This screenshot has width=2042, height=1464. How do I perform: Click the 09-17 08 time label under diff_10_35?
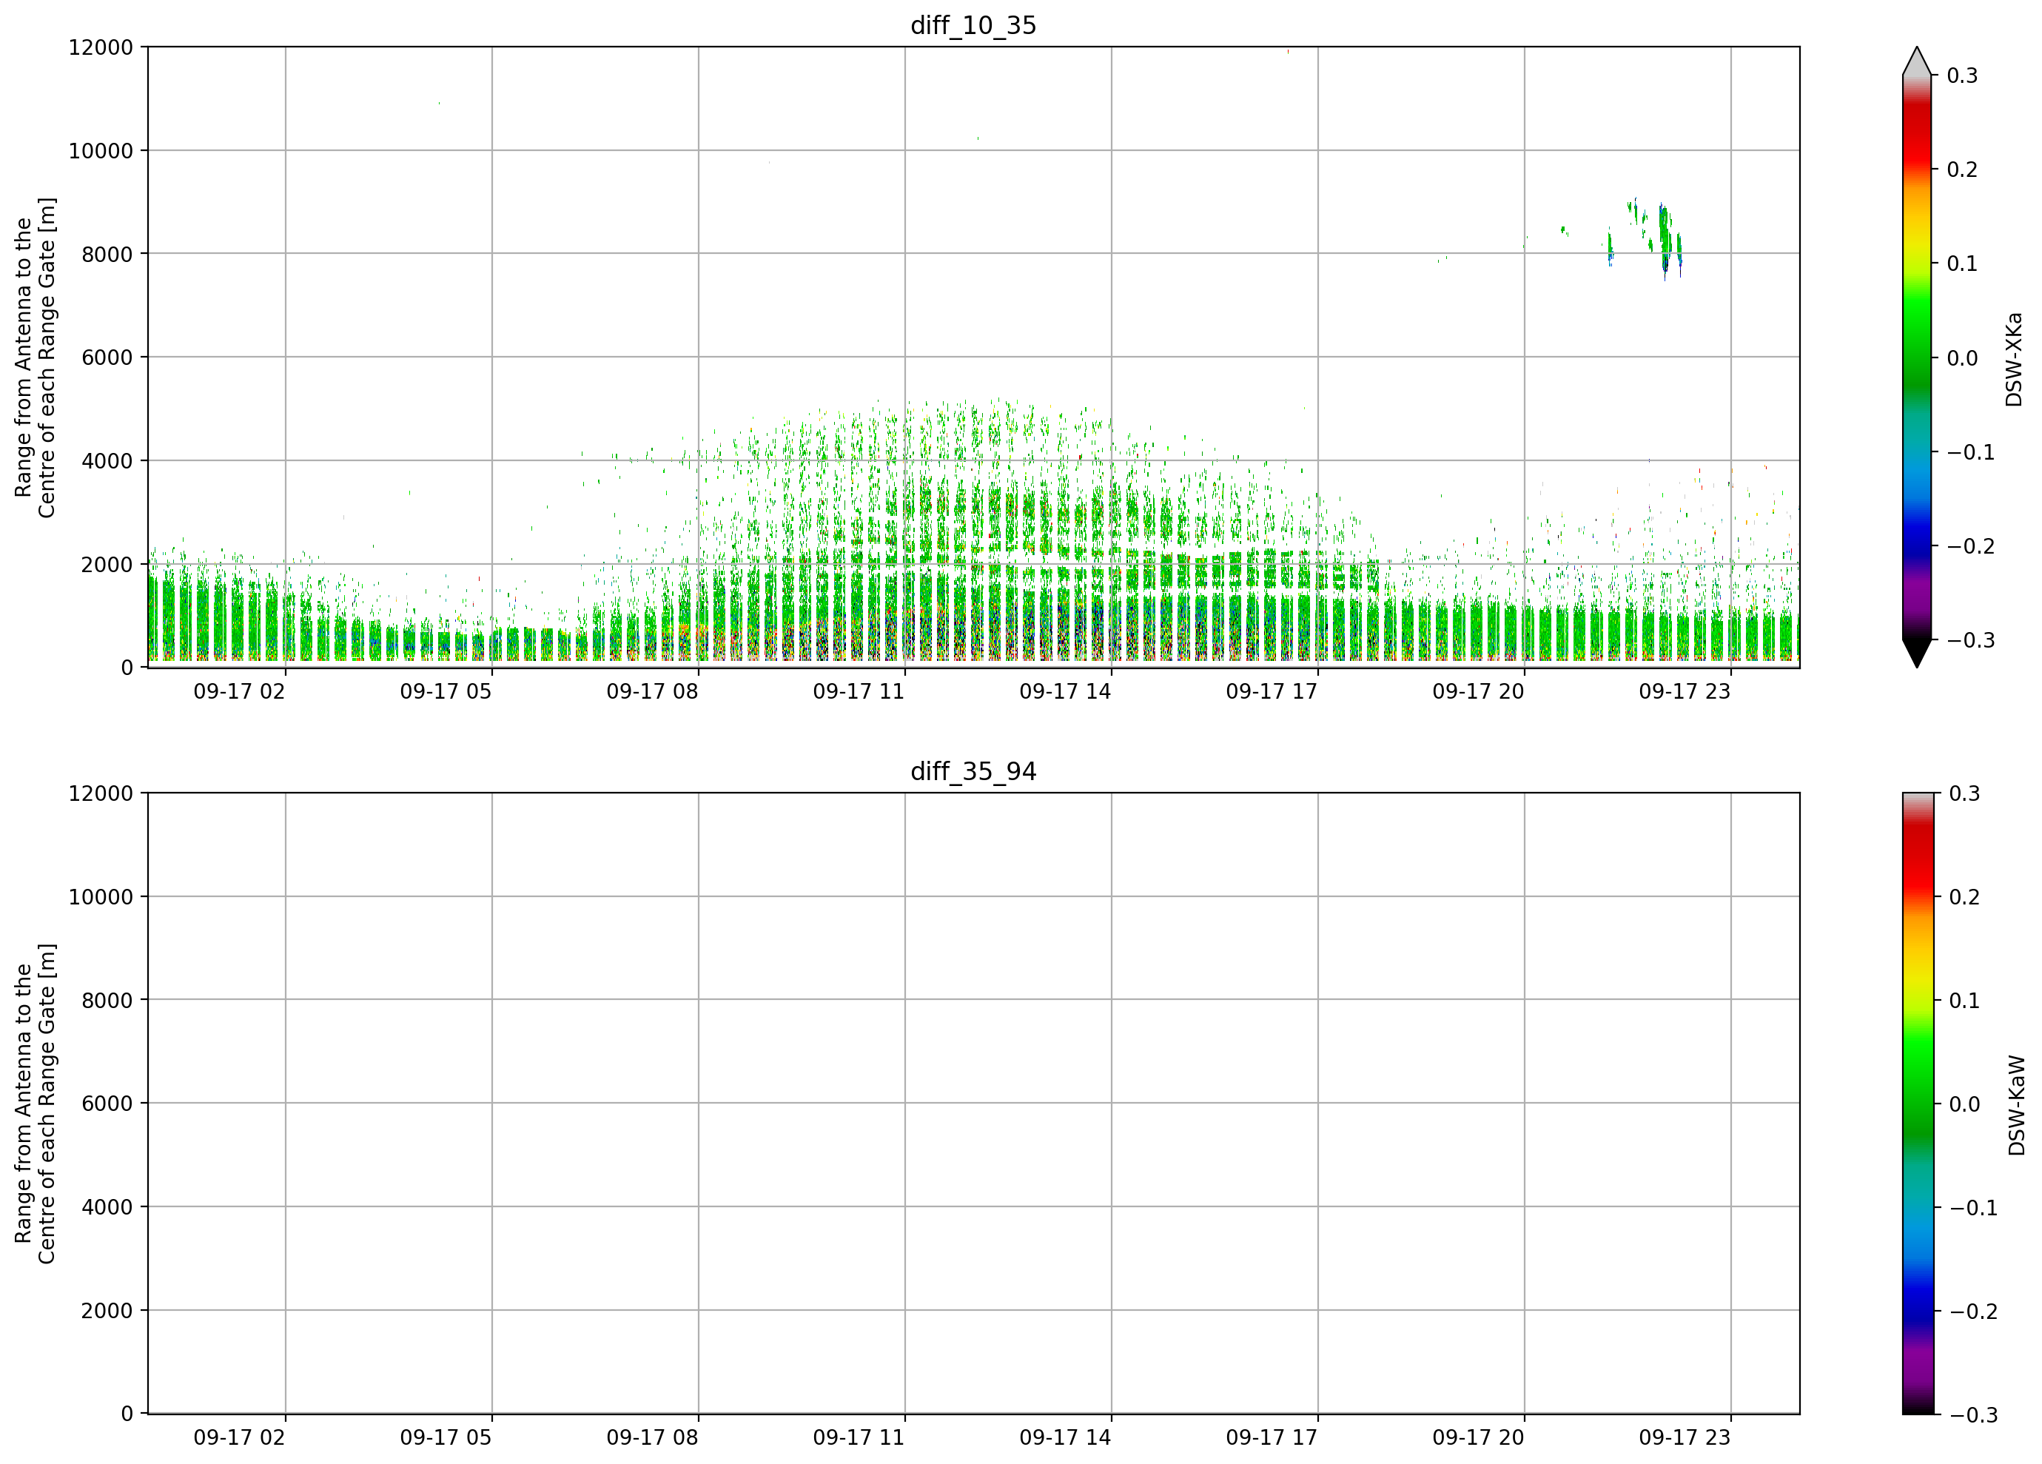[653, 691]
